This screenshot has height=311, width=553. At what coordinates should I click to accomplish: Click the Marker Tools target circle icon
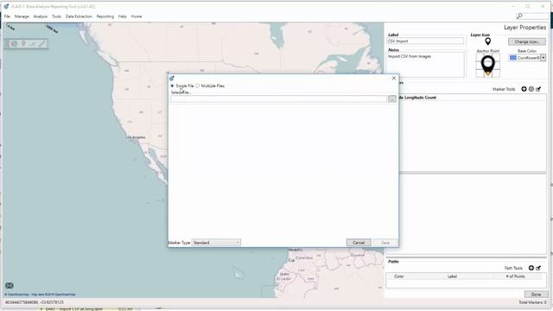(531, 89)
